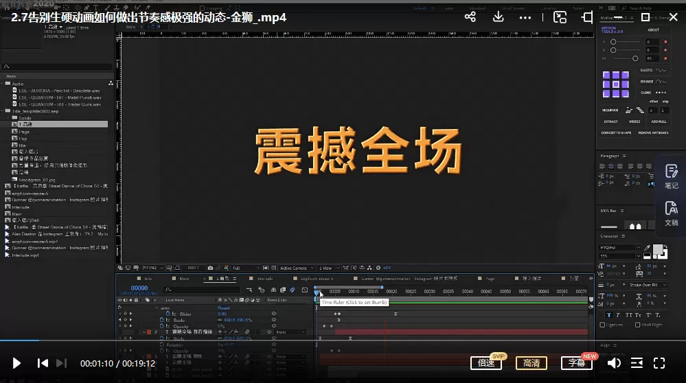Click the ABOUT button in Motion Tools
Image resolution: width=686 pixels, height=383 pixels.
653,30
